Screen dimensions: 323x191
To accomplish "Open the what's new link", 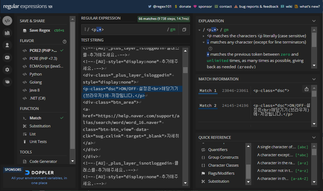I will point(310,6).
